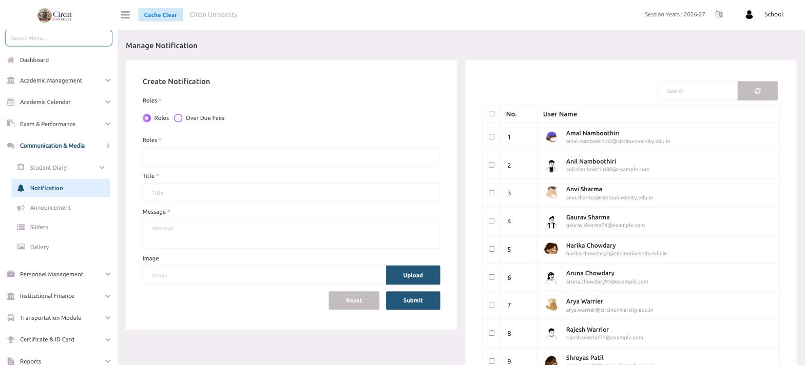Check the box for Aruna Chowdary
The image size is (805, 365).
(491, 277)
